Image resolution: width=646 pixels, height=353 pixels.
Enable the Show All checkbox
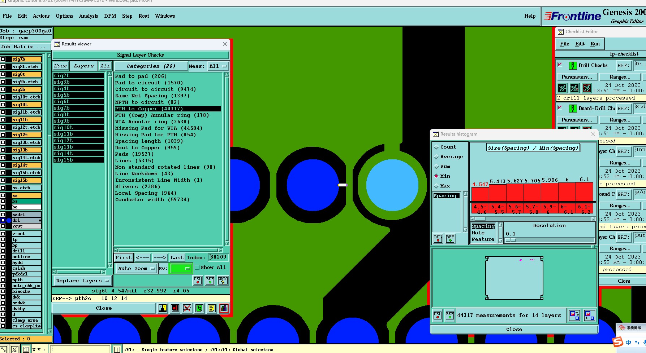click(x=197, y=268)
